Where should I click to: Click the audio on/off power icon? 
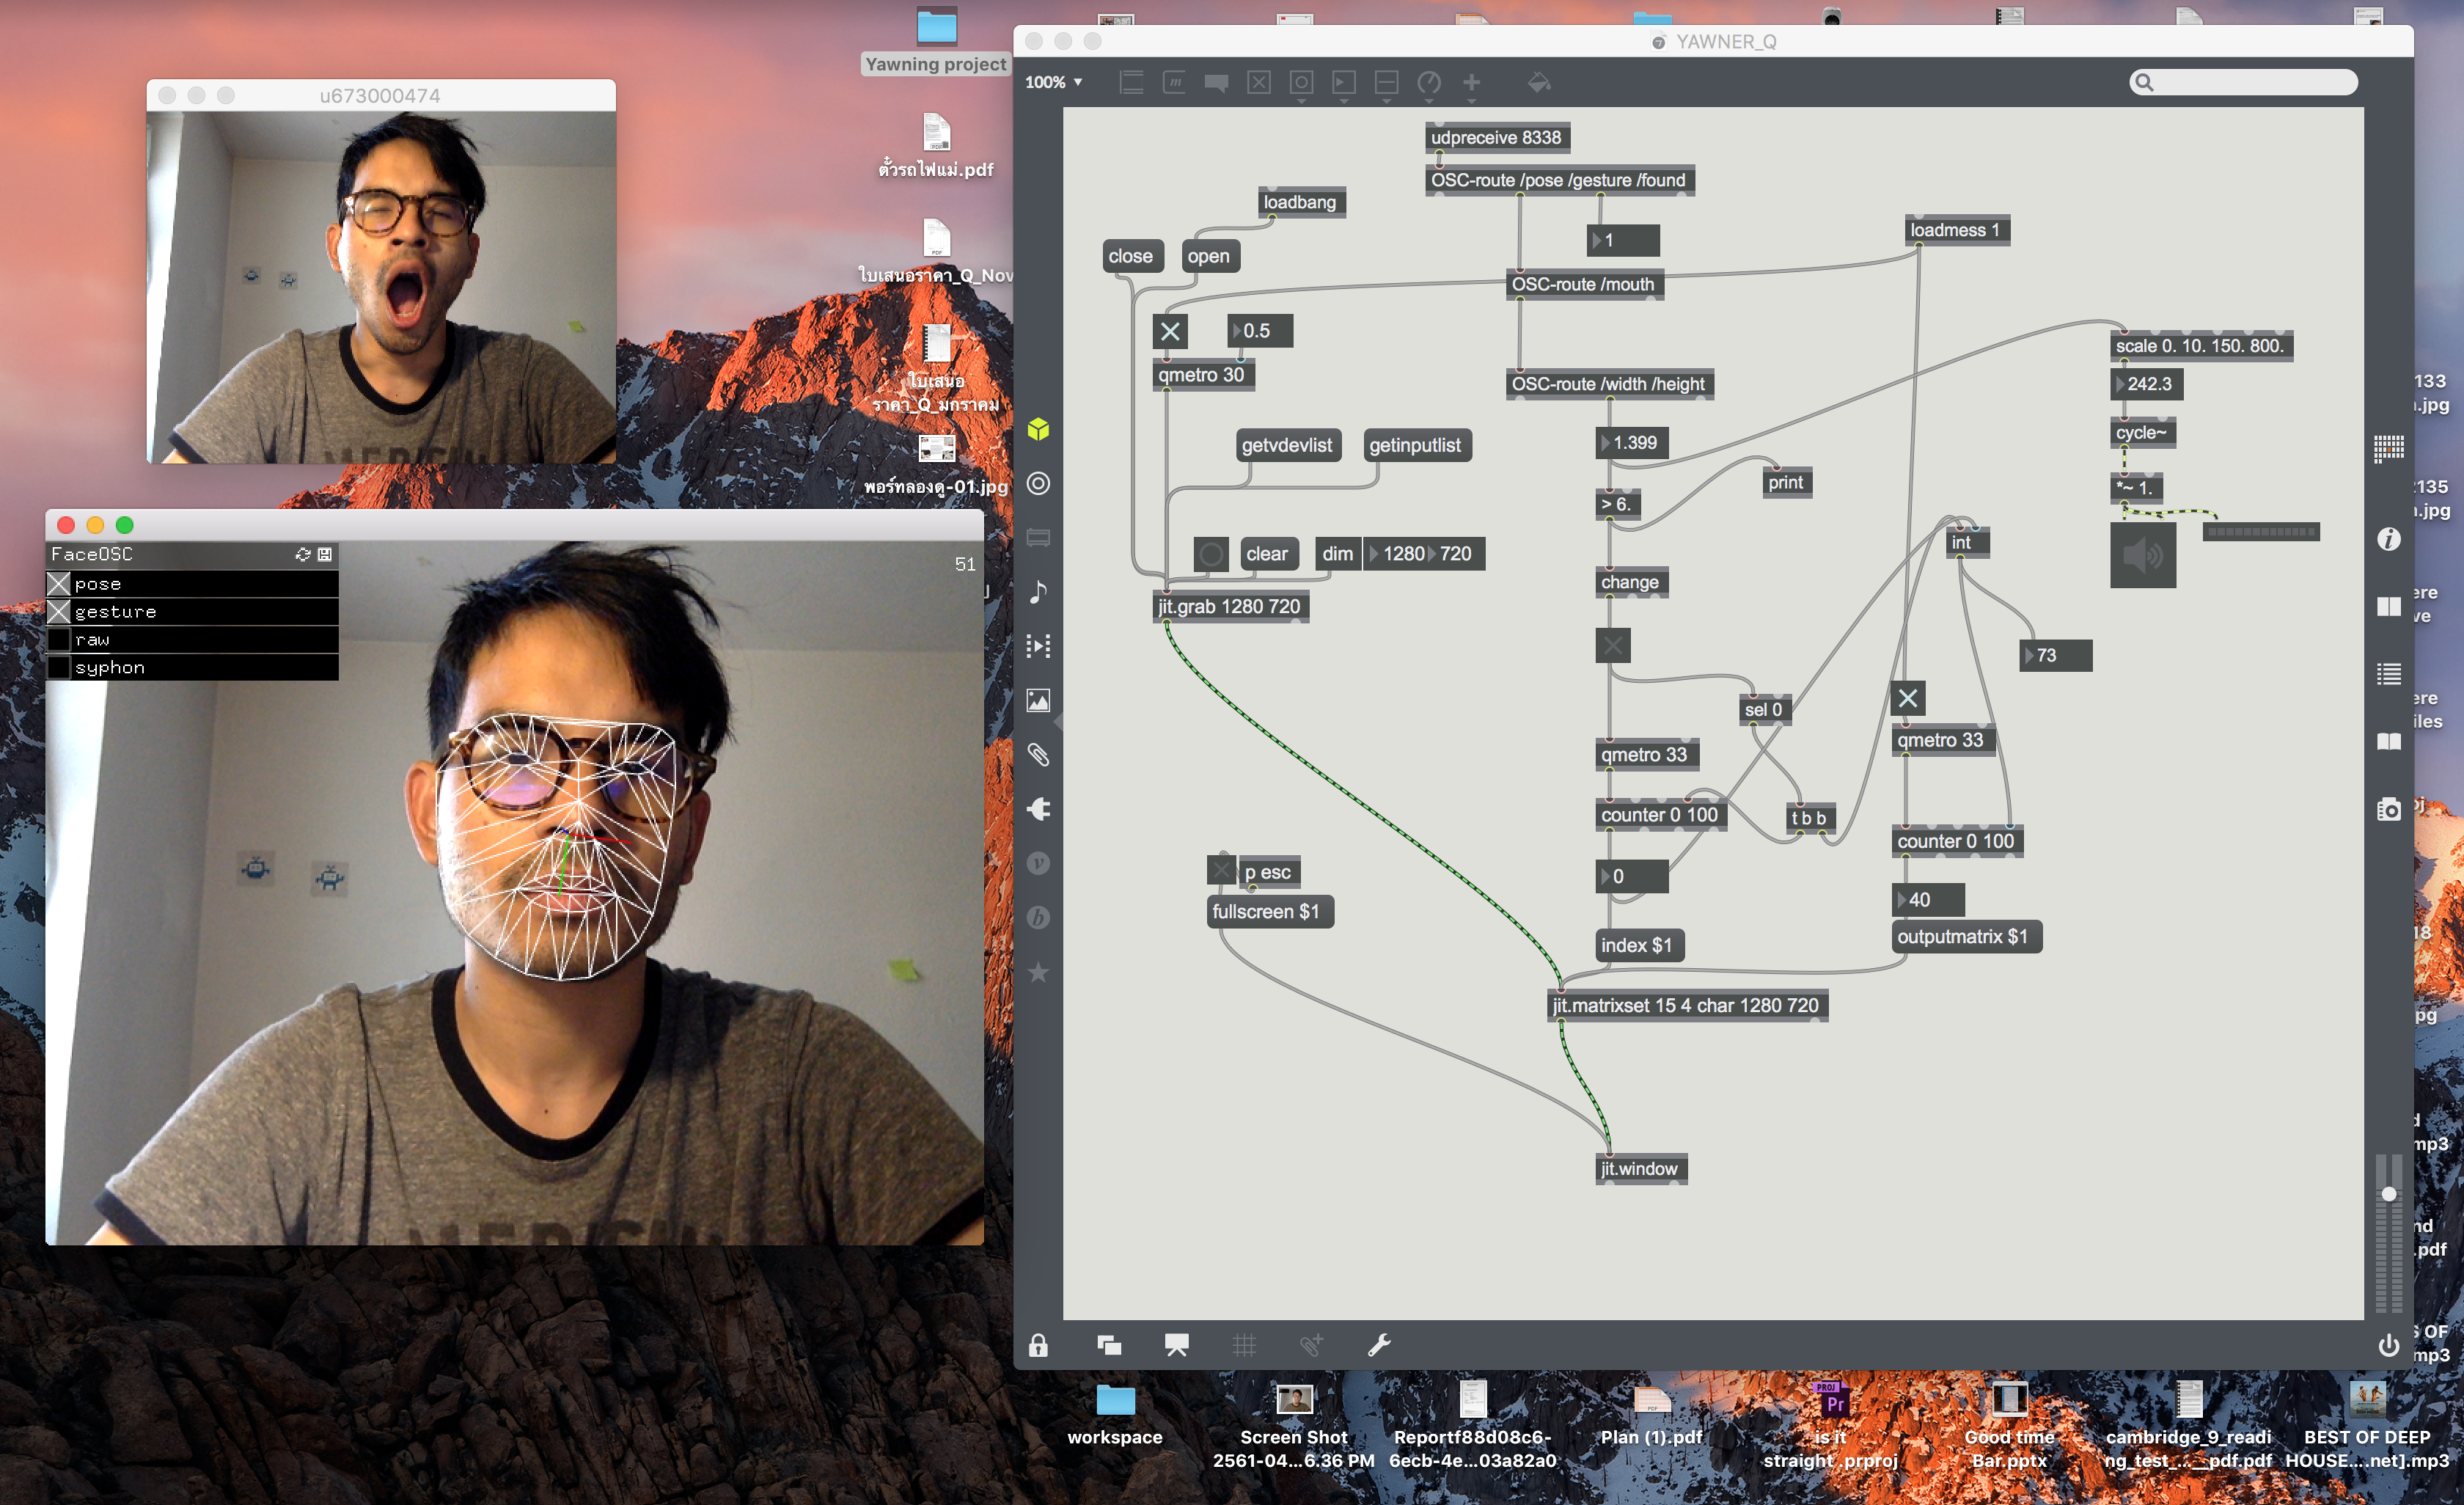point(2388,1345)
